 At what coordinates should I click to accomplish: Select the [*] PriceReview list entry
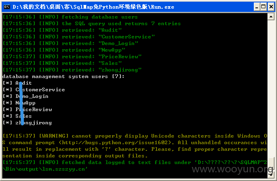27,110
